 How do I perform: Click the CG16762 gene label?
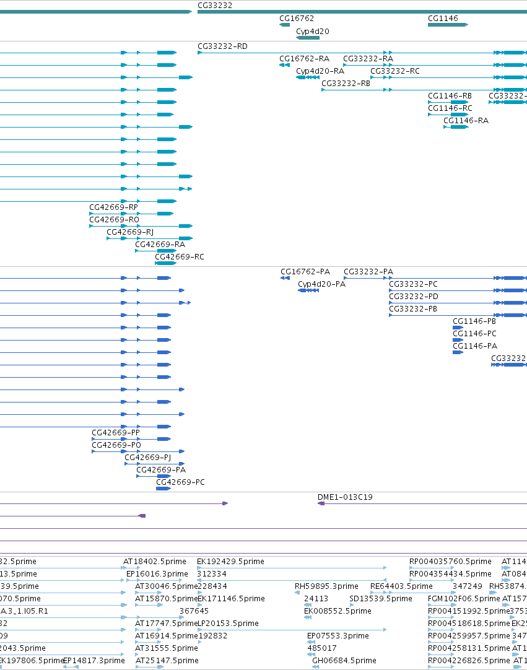click(x=296, y=19)
